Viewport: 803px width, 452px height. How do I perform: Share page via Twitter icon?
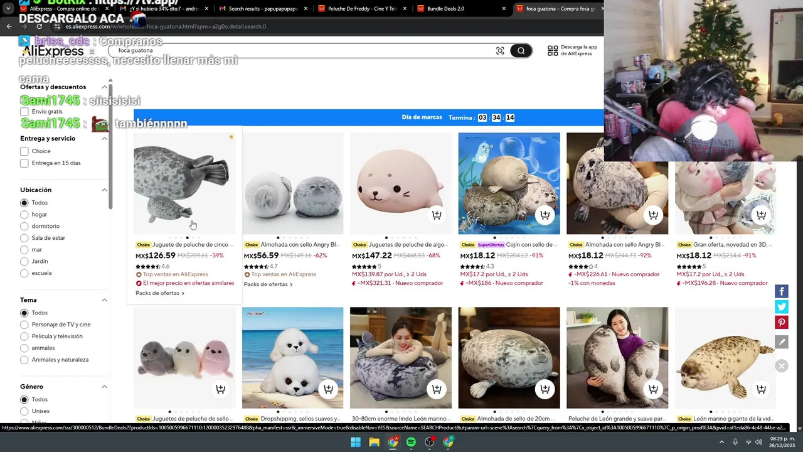[x=781, y=306]
